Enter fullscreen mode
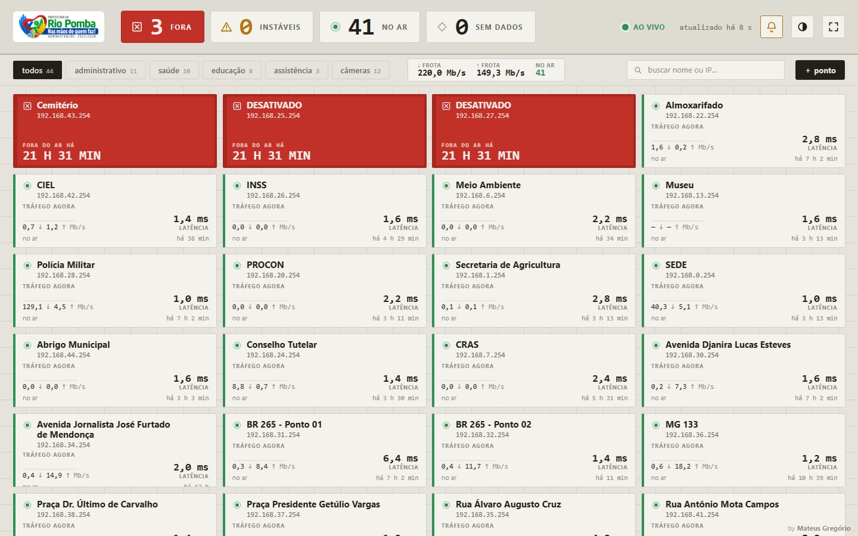Viewport: 858px width, 536px height. [834, 27]
